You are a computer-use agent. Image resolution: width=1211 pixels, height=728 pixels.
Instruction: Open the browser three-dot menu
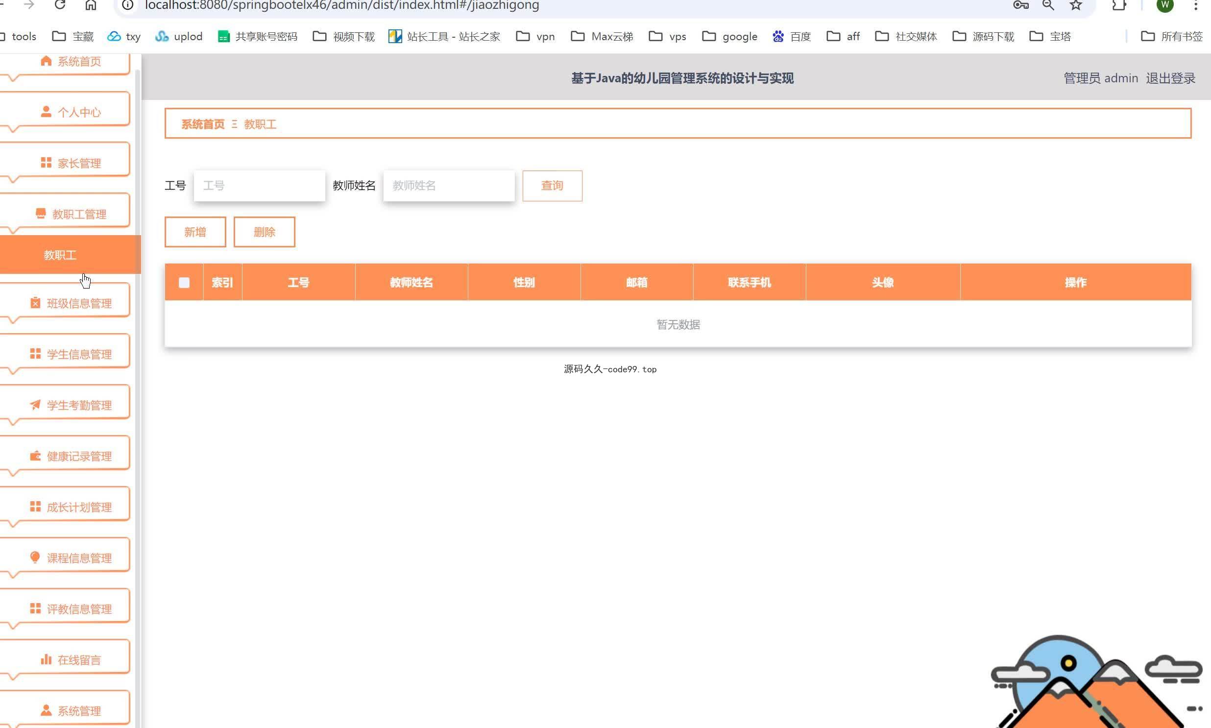(x=1196, y=5)
